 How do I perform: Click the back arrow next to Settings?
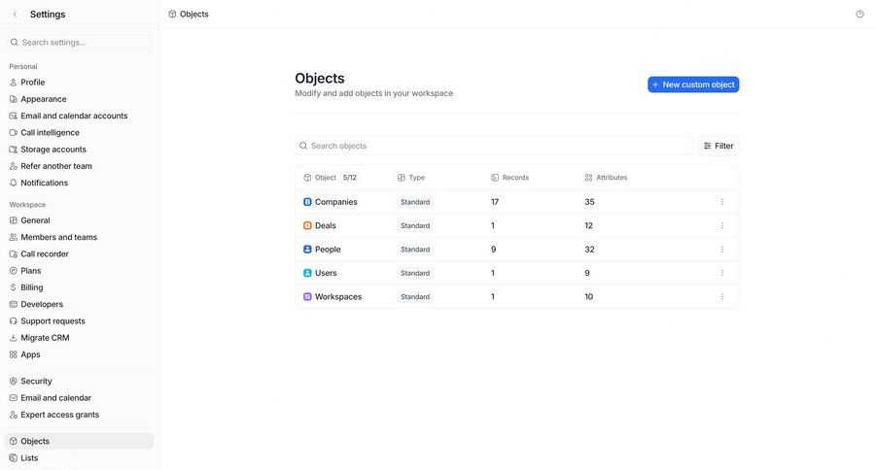coord(15,14)
